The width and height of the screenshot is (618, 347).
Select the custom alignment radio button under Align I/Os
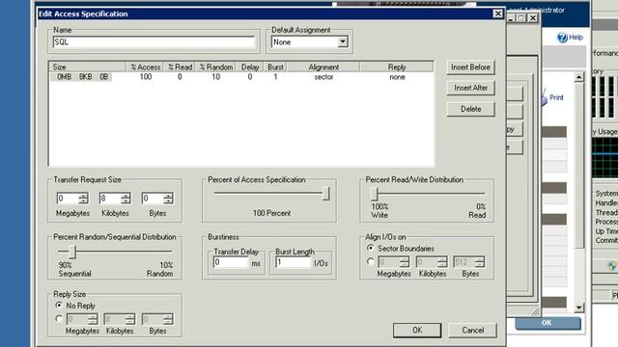tap(370, 261)
